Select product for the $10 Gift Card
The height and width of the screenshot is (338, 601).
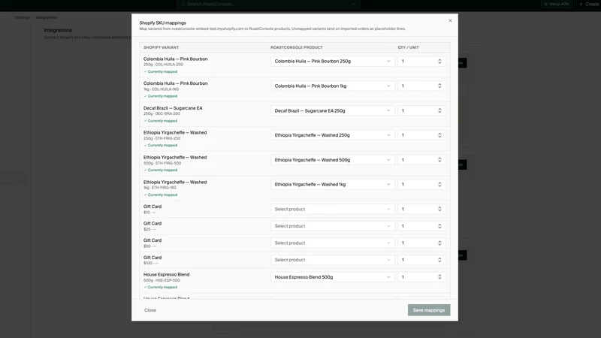point(332,210)
